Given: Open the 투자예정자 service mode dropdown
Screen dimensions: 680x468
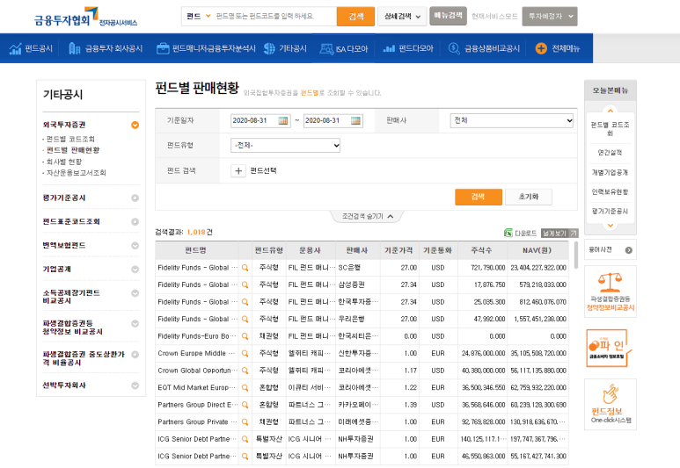Looking at the screenshot, I should pos(550,17).
